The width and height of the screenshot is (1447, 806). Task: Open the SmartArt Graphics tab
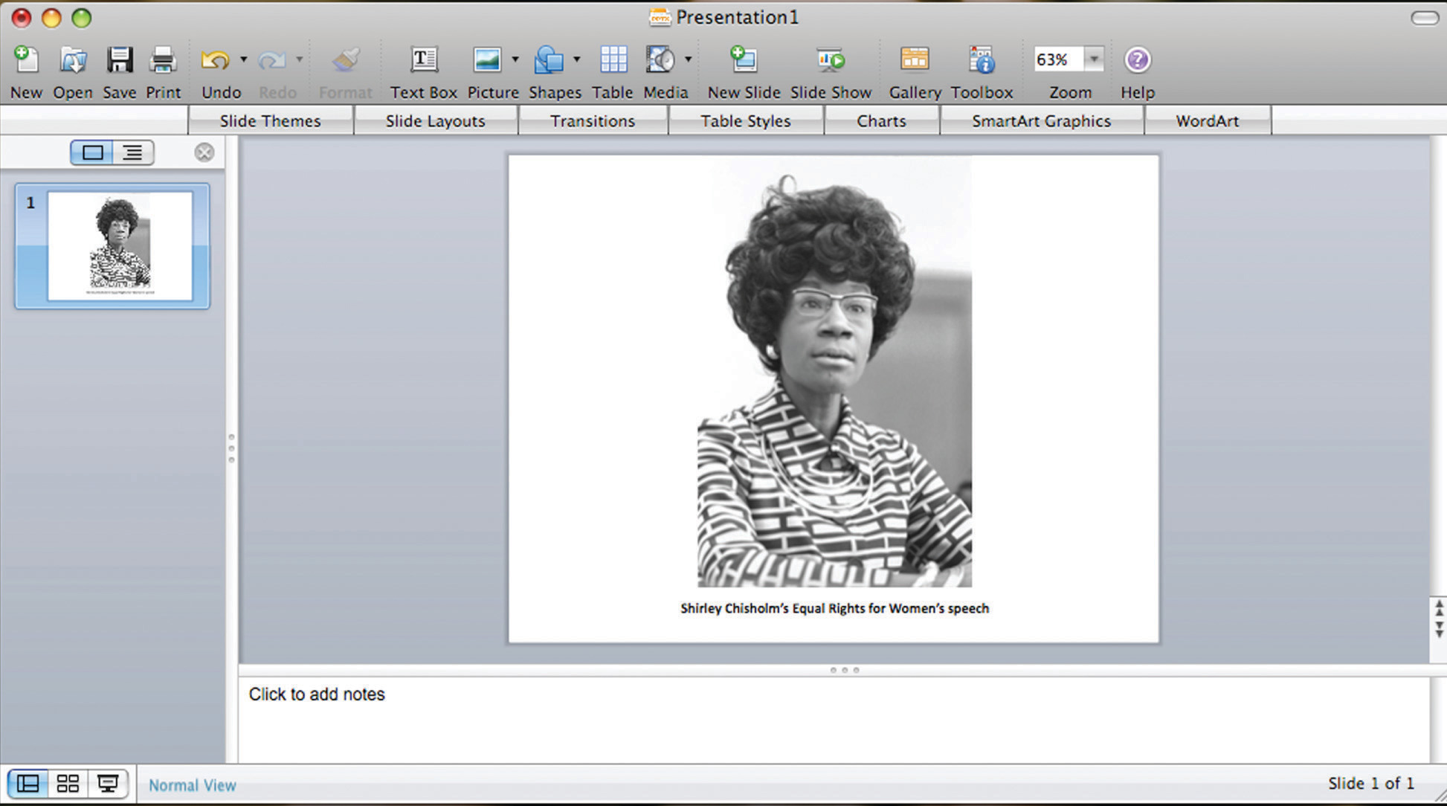pos(1041,120)
